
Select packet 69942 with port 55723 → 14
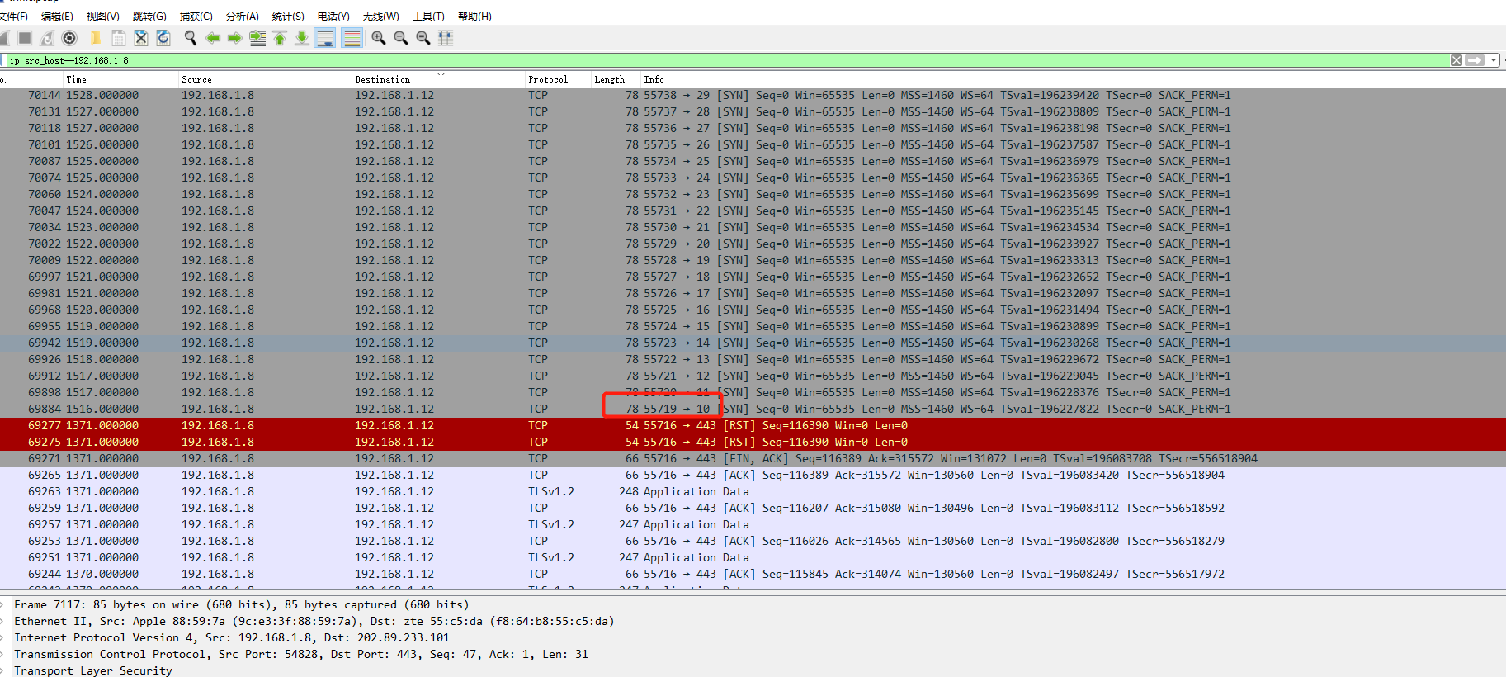[753, 343]
